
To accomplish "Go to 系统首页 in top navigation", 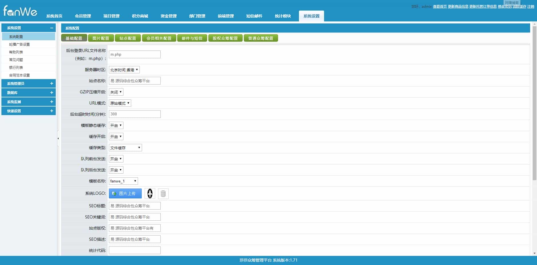I will [54, 16].
